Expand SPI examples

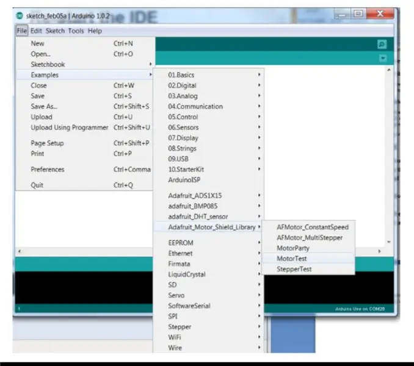(x=209, y=316)
